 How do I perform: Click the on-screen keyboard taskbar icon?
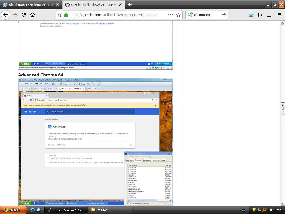[x=244, y=210]
